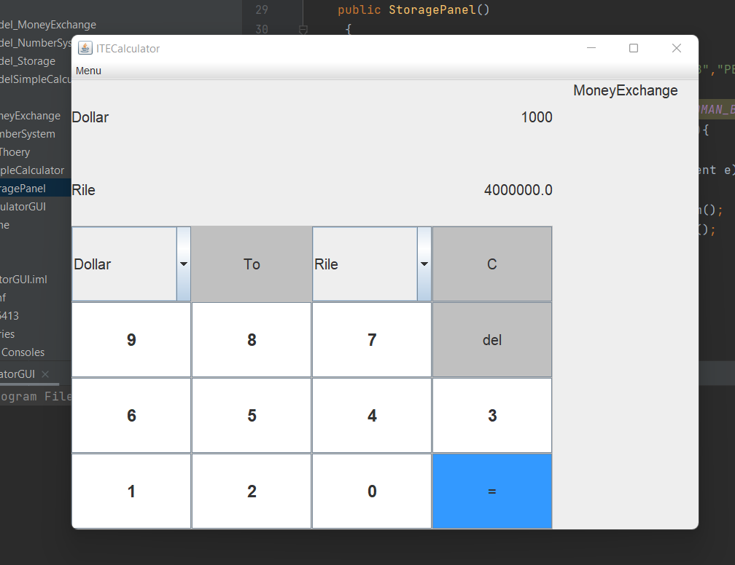Click the 1000 Dollar amount value
Viewport: 735px width, 565px height.
click(537, 117)
